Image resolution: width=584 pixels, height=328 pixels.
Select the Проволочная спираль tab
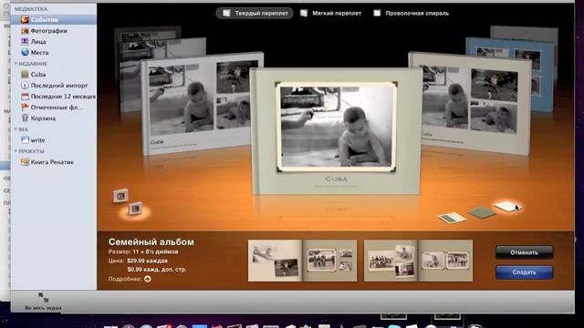coord(412,13)
